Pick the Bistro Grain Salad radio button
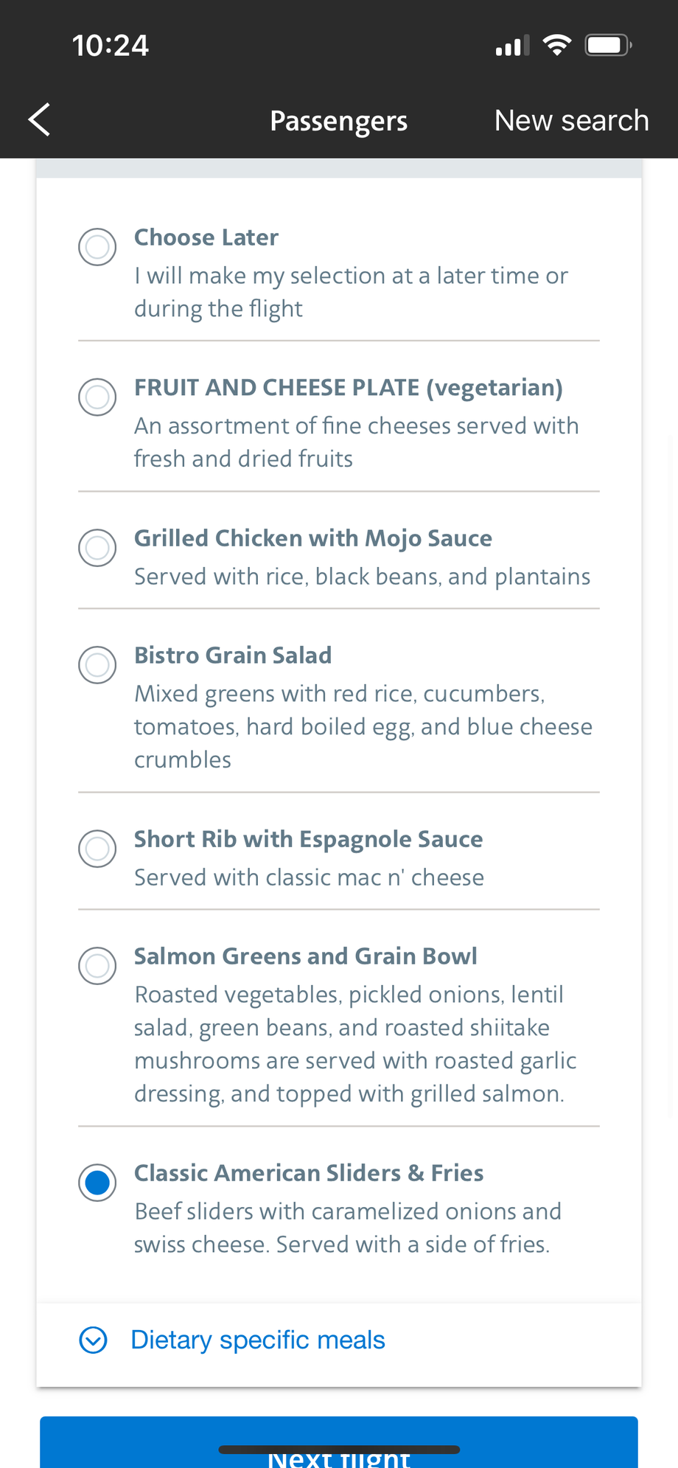This screenshot has height=1468, width=678. [x=97, y=665]
